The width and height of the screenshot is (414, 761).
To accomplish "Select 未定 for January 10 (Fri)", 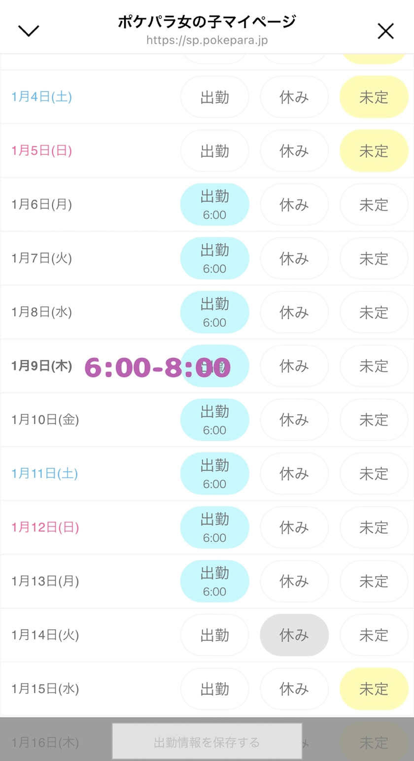I will coord(374,419).
